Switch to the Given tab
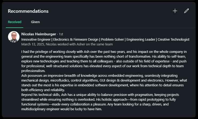198x119 pixels. tap(35, 22)
